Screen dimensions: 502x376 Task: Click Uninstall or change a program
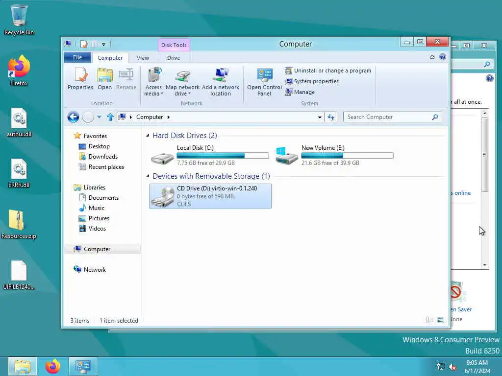[328, 70]
